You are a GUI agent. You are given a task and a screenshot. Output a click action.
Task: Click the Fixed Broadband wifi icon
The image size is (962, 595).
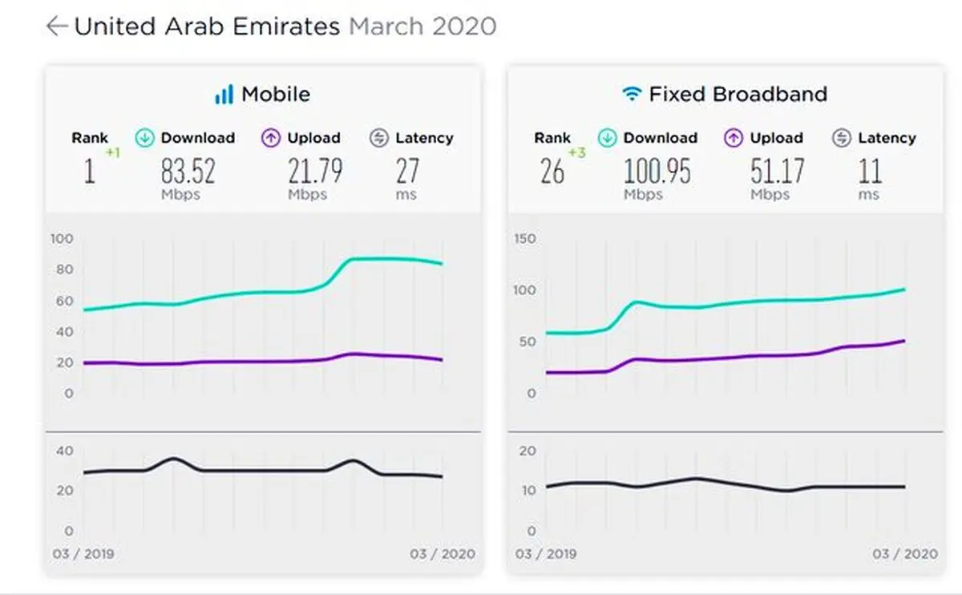click(633, 95)
